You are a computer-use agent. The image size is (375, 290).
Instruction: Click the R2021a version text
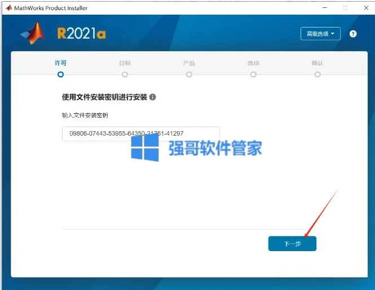81,33
